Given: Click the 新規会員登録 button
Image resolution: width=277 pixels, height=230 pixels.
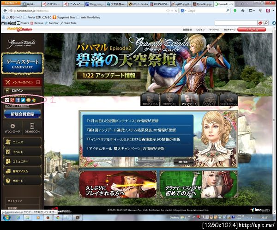Looking at the screenshot, I should tap(23, 114).
